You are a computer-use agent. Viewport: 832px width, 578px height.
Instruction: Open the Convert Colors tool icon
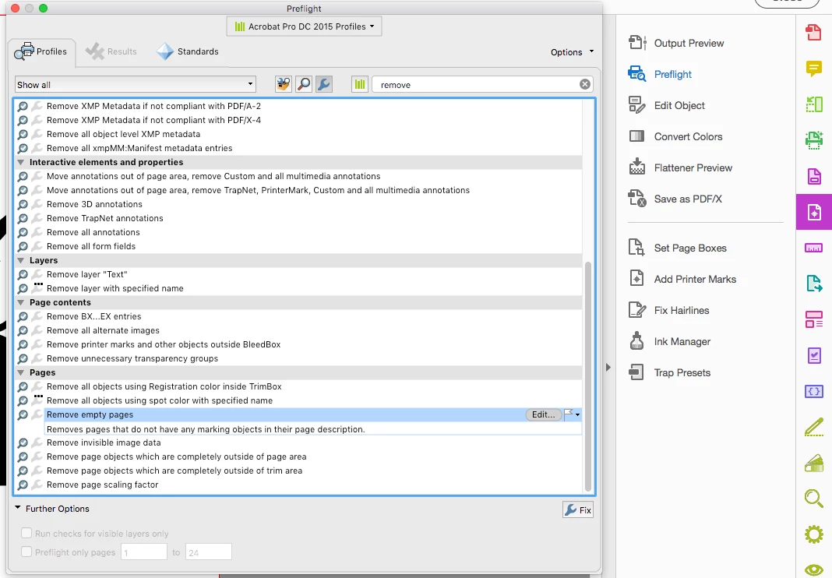click(x=636, y=136)
